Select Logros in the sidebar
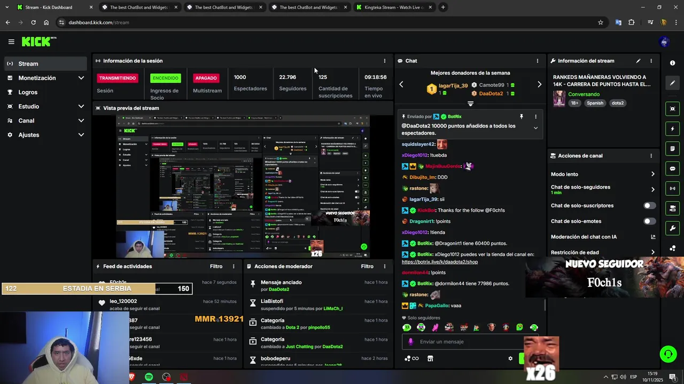This screenshot has height=384, width=684. (45, 92)
